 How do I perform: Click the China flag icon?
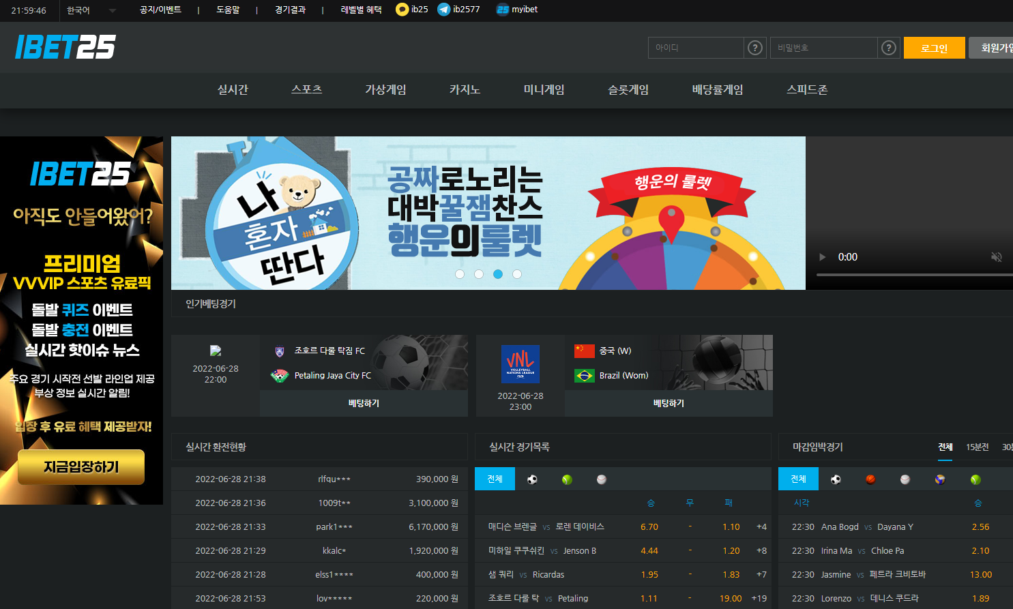click(x=585, y=351)
